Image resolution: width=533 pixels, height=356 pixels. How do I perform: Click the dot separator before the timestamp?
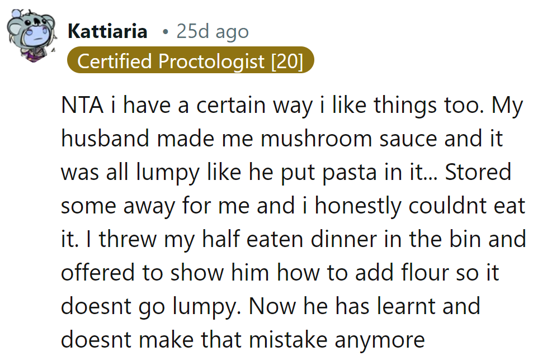click(165, 32)
